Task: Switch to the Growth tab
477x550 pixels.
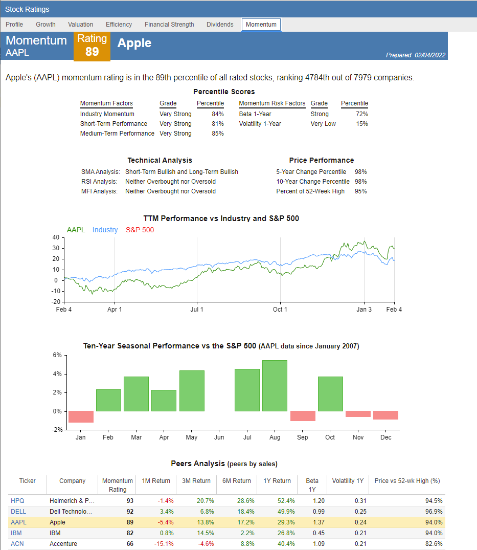Action: 46,25
